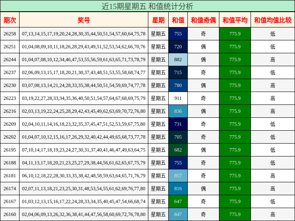Click the 和值均值比较 column header
Screen dimensions: 295x221
(273, 20)
